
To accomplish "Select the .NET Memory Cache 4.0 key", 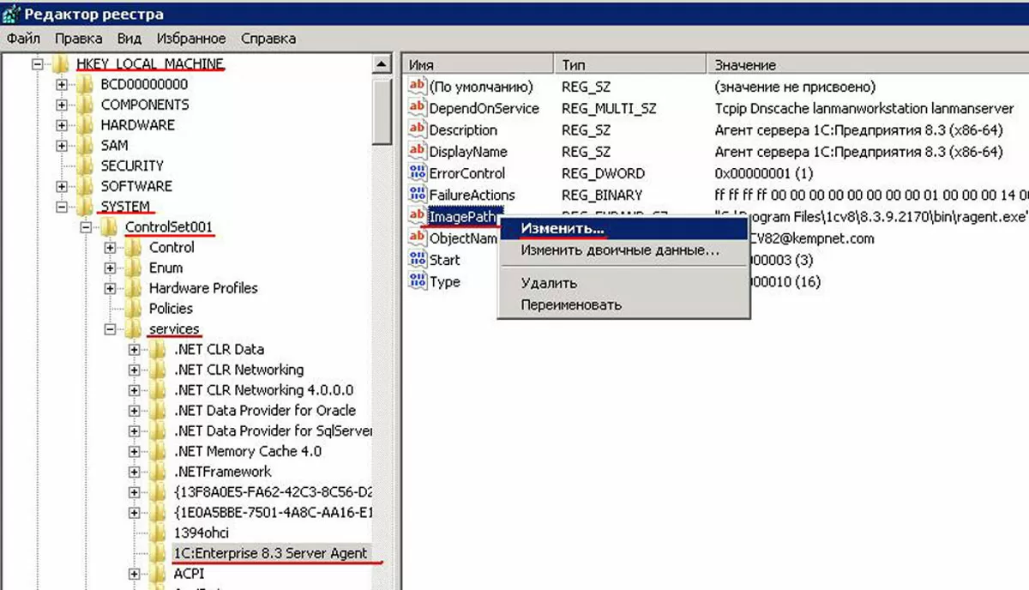I will [248, 451].
